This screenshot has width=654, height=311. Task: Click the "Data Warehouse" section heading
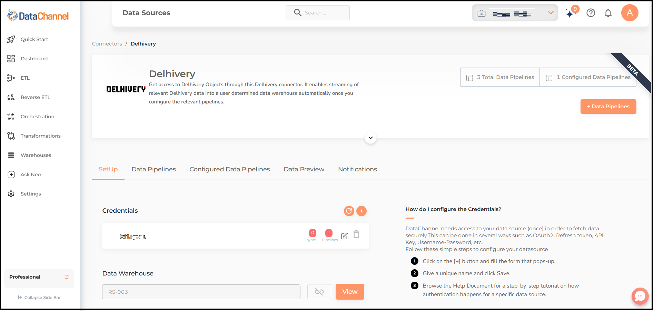pos(128,273)
